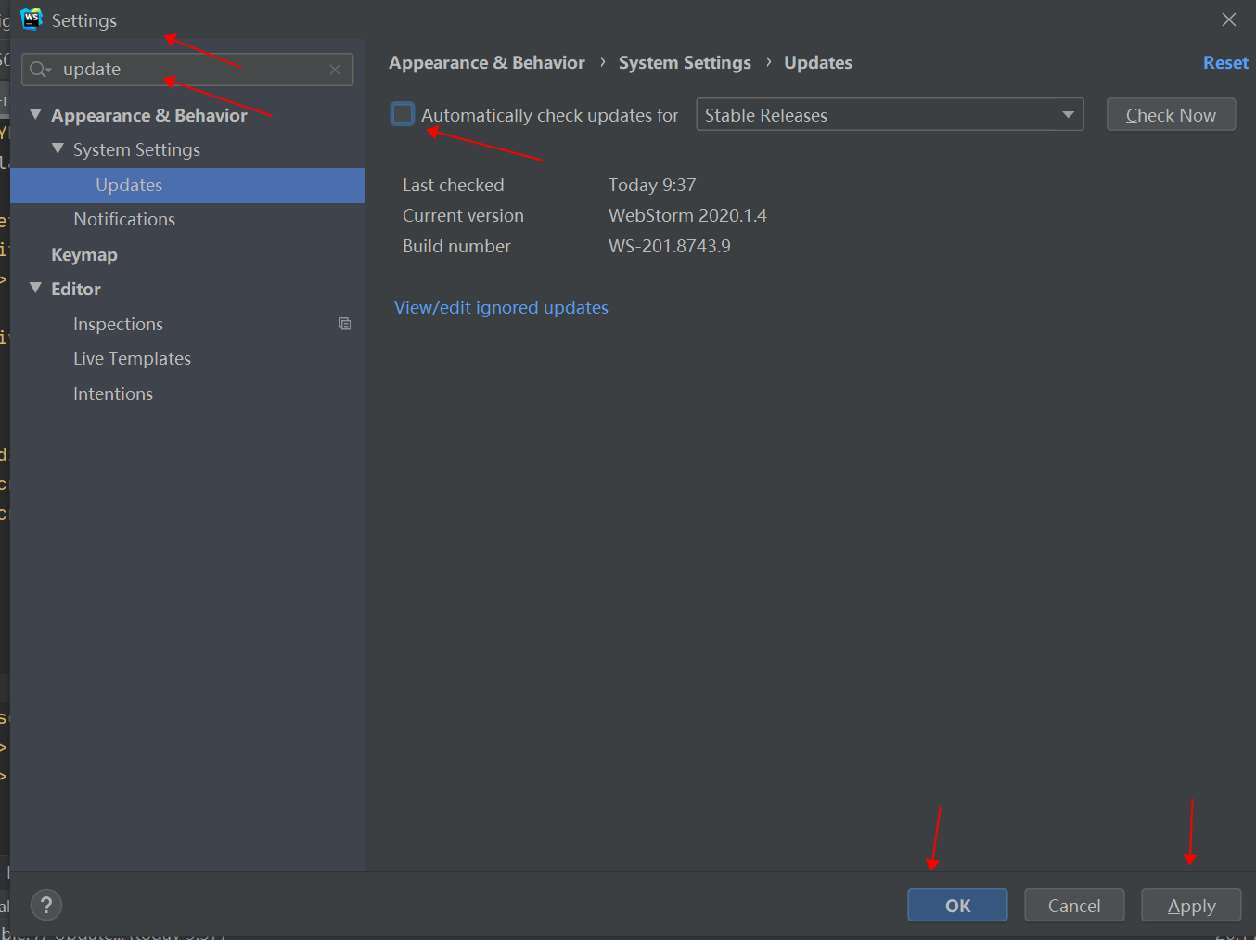Open View/edit ignored updates link

coord(501,307)
